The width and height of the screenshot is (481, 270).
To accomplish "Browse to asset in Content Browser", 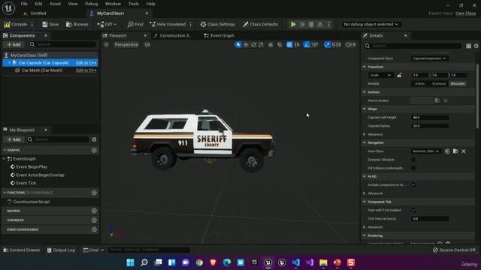I will (x=77, y=24).
